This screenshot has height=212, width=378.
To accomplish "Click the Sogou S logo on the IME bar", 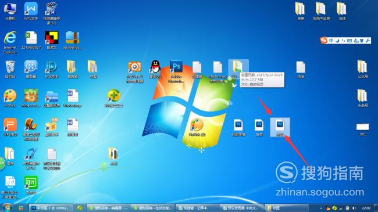I will click(x=323, y=41).
